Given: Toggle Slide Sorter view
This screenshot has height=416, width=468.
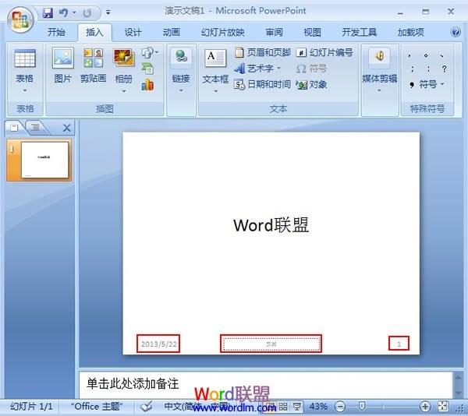Looking at the screenshot, I should click(283, 407).
